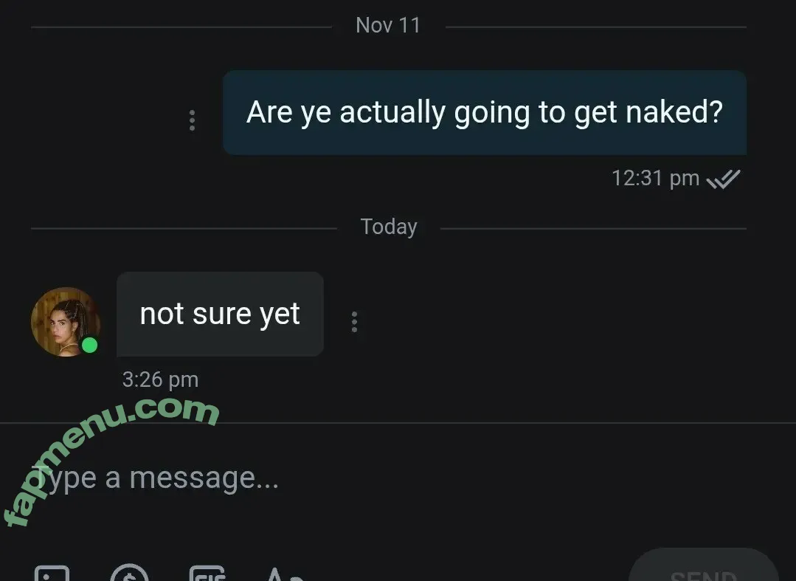Click the 'Nov 11' date separator

point(388,25)
